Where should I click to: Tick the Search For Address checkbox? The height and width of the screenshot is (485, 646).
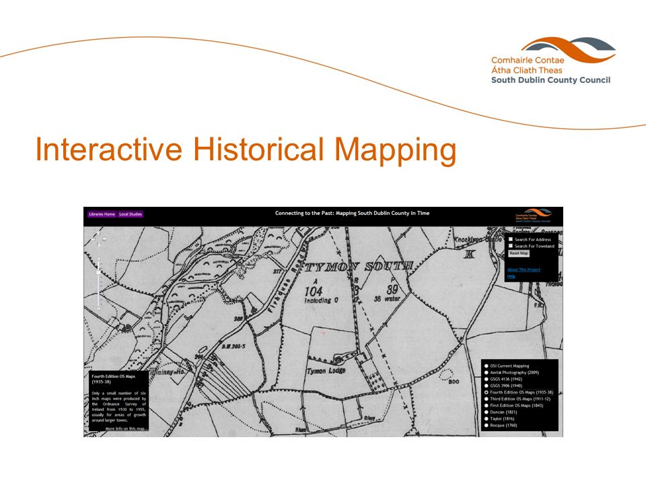pos(511,239)
